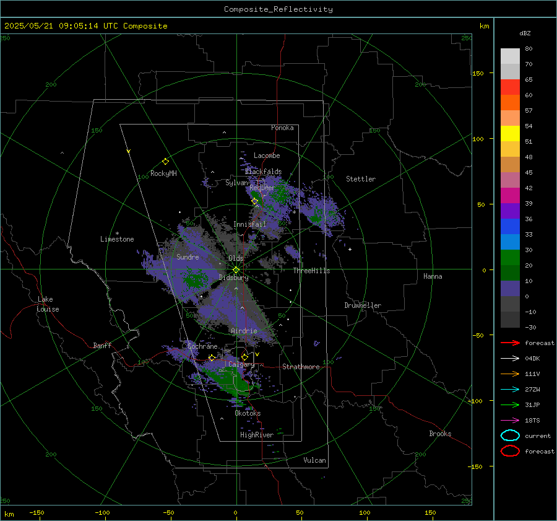Click the RedDeer city label
The image size is (557, 521).
pyautogui.click(x=262, y=188)
